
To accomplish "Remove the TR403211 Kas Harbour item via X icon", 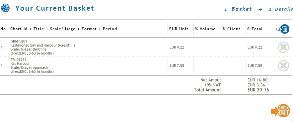I will [283, 65].
